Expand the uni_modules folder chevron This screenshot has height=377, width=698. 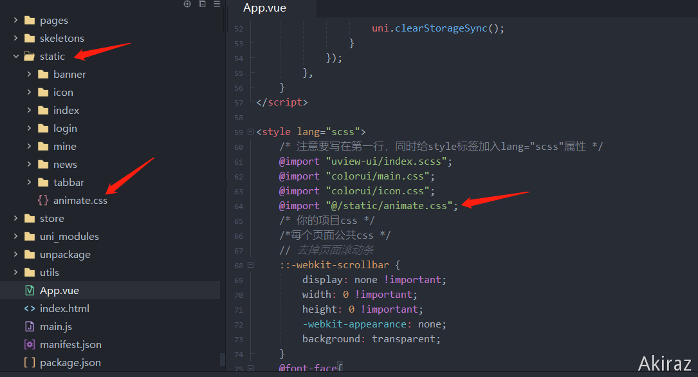pos(15,237)
